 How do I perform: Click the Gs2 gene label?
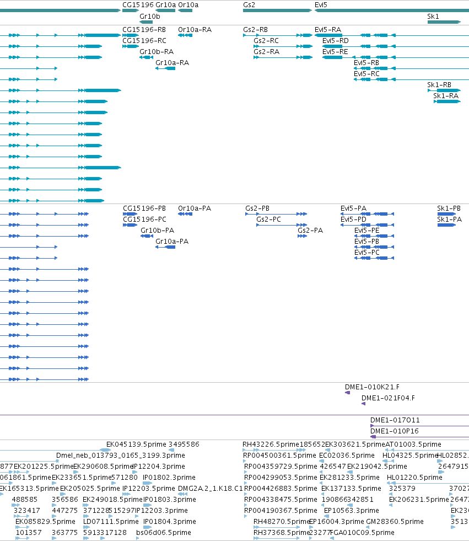pyautogui.click(x=249, y=5)
